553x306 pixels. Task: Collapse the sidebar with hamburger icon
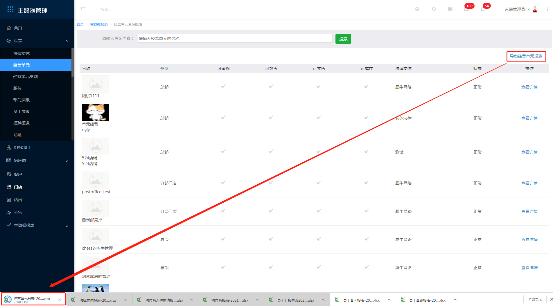pos(83,9)
